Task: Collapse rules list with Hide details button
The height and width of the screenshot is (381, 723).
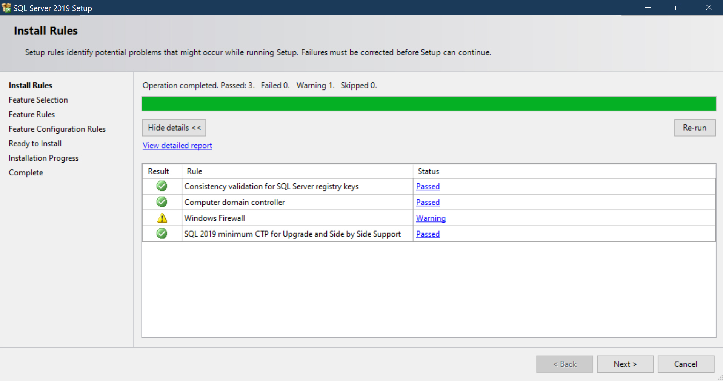Action: pyautogui.click(x=174, y=128)
